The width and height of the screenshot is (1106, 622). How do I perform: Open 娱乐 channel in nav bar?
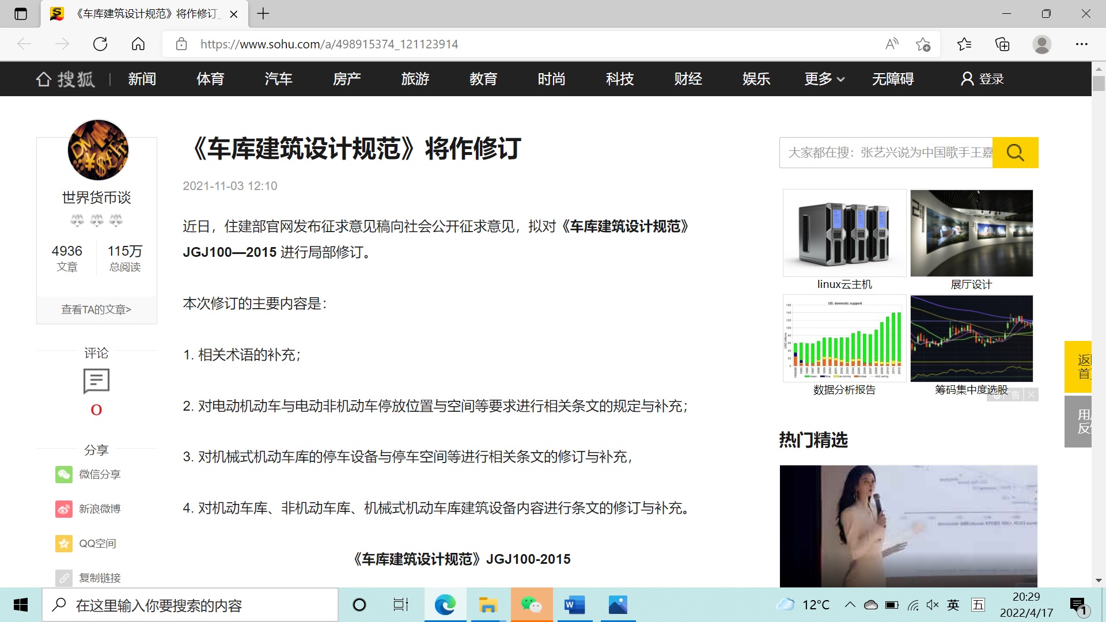(x=756, y=79)
